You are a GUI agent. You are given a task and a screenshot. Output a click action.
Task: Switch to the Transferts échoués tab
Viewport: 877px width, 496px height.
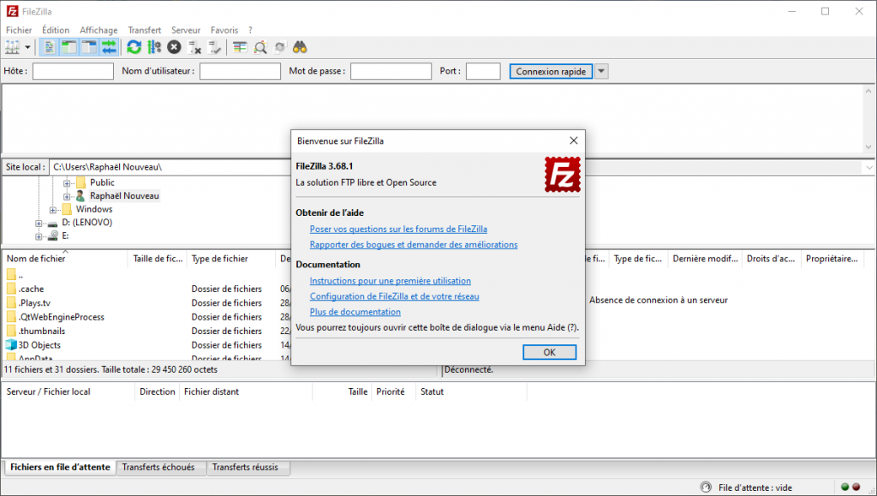[x=158, y=468]
